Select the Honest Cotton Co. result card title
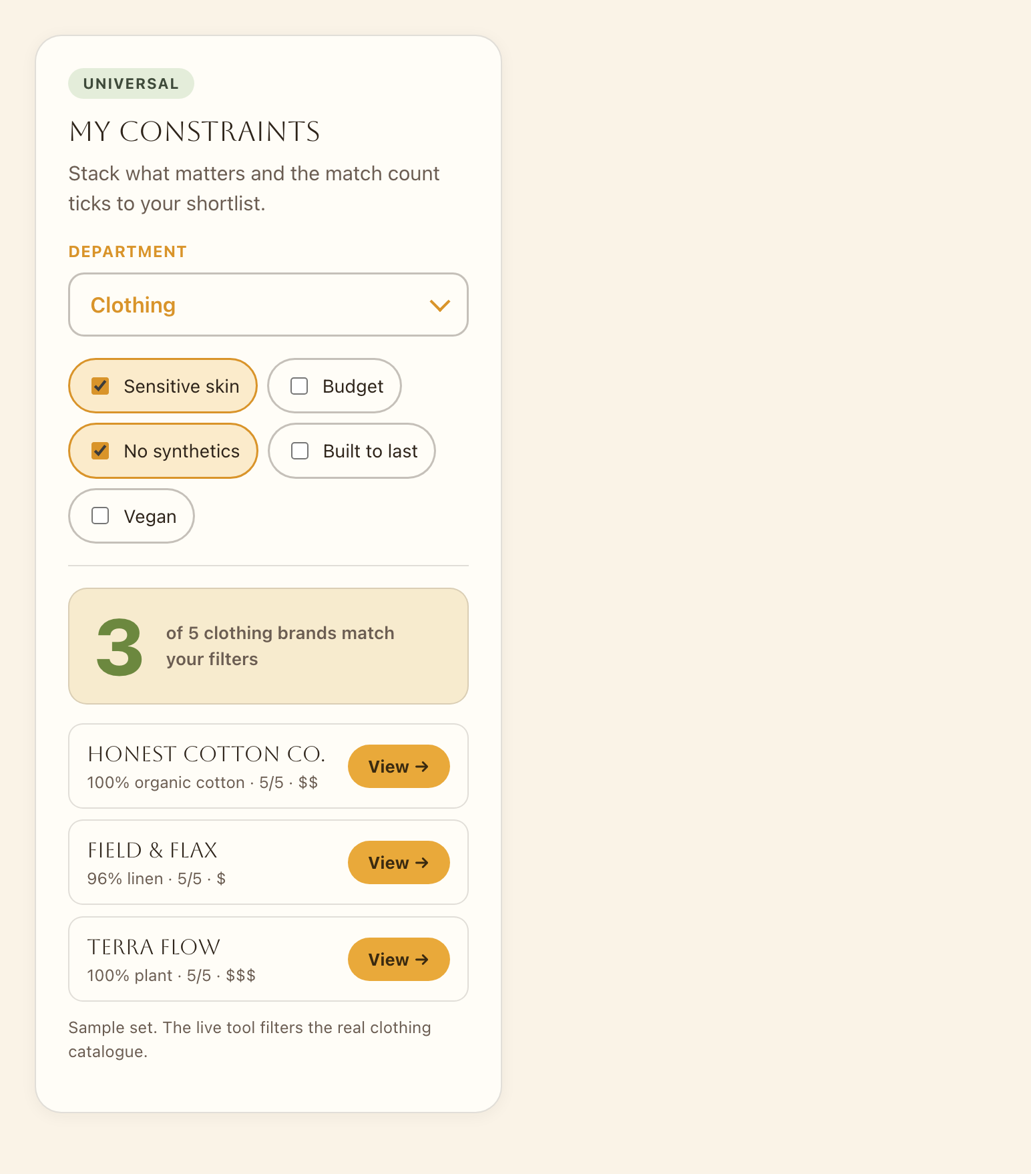 click(206, 754)
